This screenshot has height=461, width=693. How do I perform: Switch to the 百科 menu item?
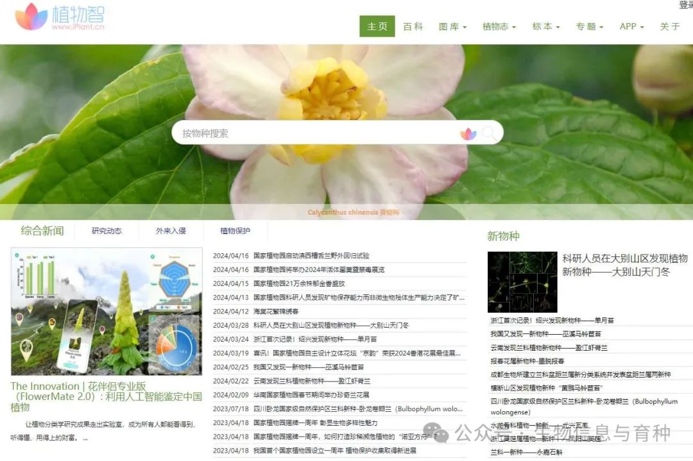coord(413,26)
